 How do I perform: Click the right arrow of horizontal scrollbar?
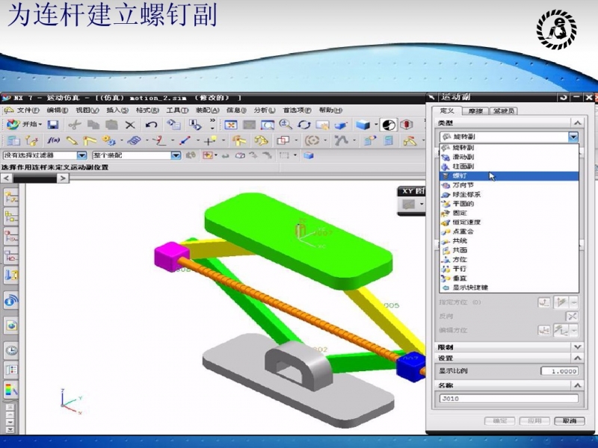(x=63, y=178)
